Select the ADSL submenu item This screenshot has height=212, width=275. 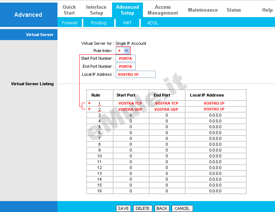153,23
